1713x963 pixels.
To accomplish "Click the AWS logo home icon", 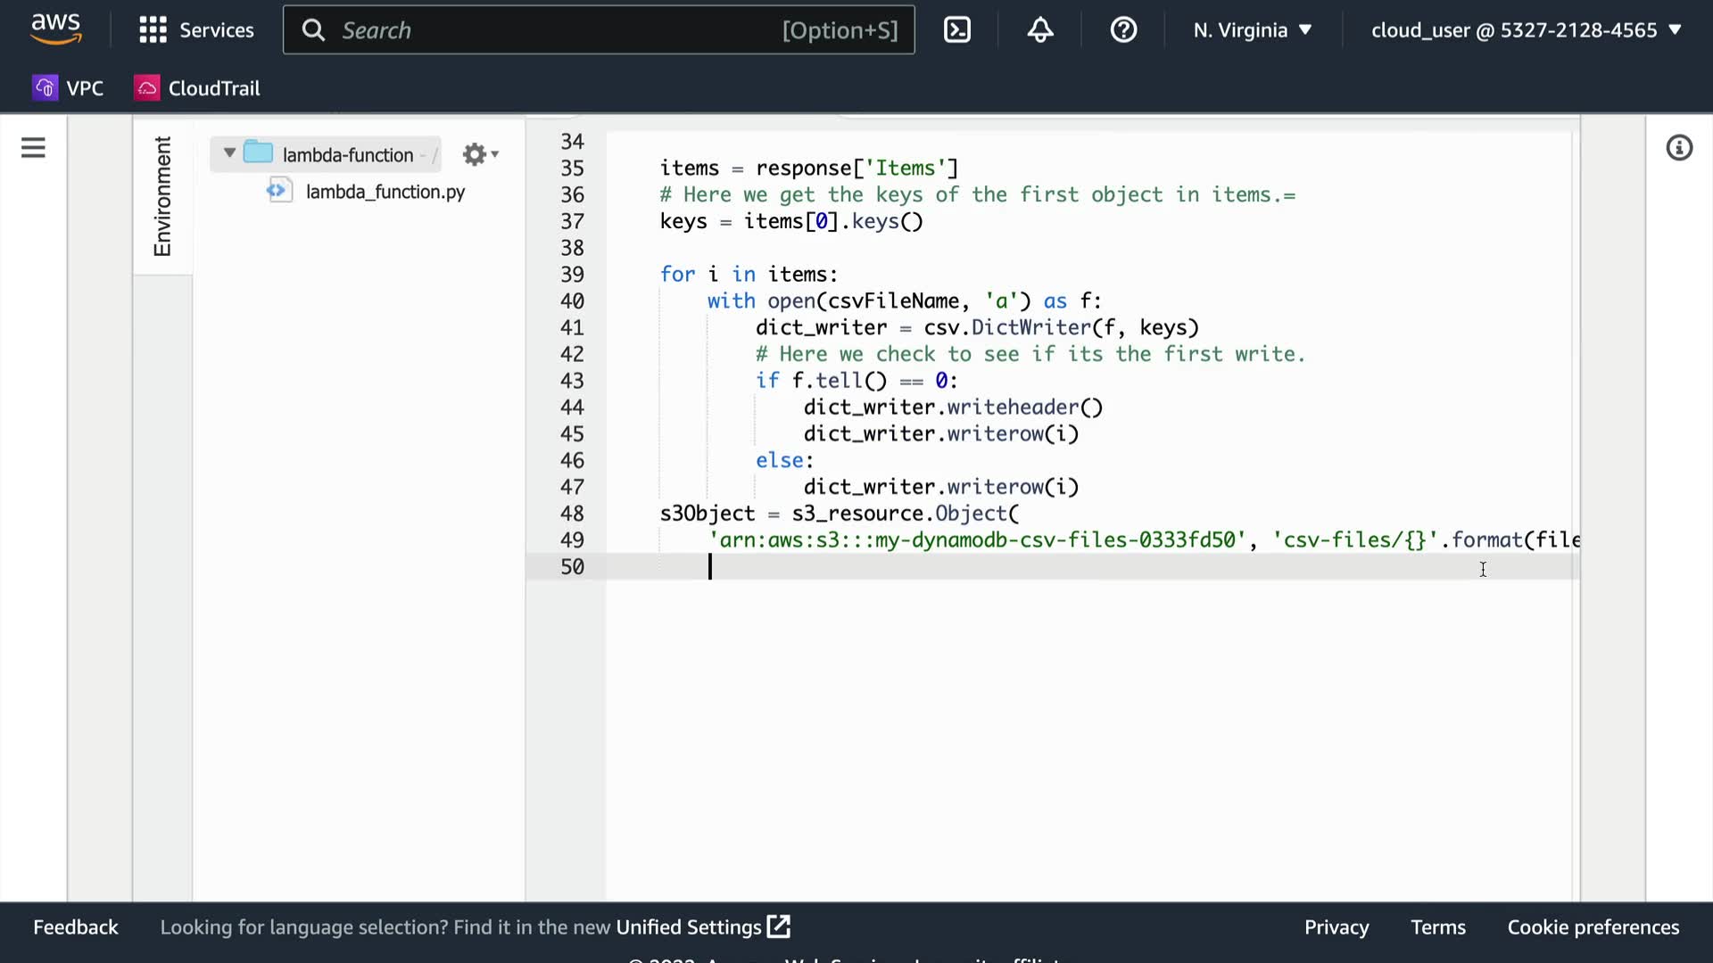I will tap(55, 29).
